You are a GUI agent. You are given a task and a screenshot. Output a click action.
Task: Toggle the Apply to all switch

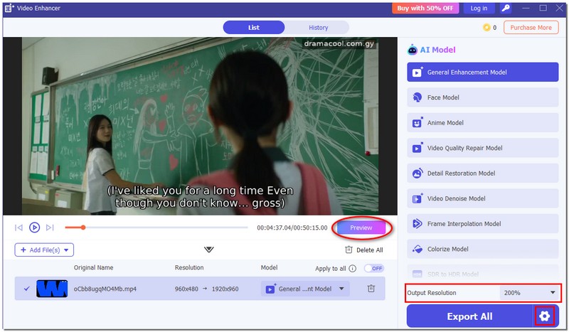pos(373,268)
